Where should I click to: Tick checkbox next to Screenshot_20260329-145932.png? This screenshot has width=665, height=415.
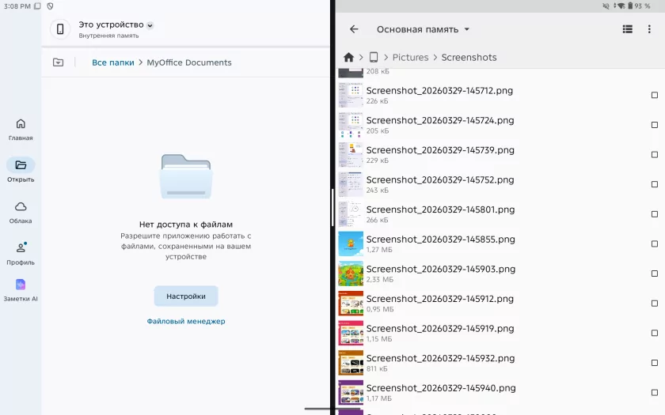(654, 363)
